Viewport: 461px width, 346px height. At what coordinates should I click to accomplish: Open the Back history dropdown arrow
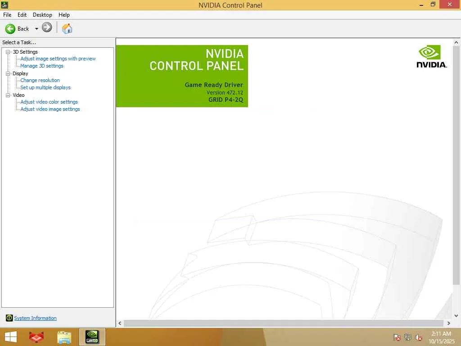pyautogui.click(x=36, y=29)
